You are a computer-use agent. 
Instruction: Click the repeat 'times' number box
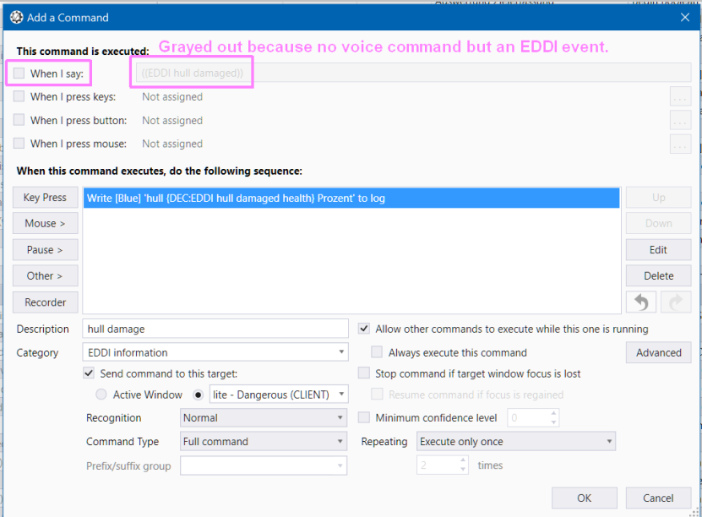(443, 465)
